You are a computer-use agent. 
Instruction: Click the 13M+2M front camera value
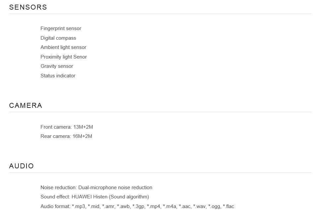click(x=83, y=127)
